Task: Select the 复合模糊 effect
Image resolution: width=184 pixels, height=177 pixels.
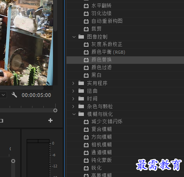Action: click(101, 129)
